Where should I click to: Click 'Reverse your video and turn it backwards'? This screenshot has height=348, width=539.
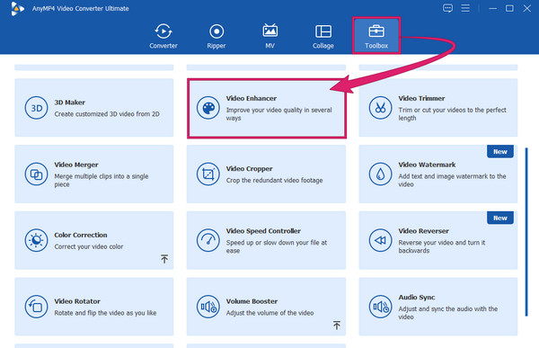tap(442, 246)
